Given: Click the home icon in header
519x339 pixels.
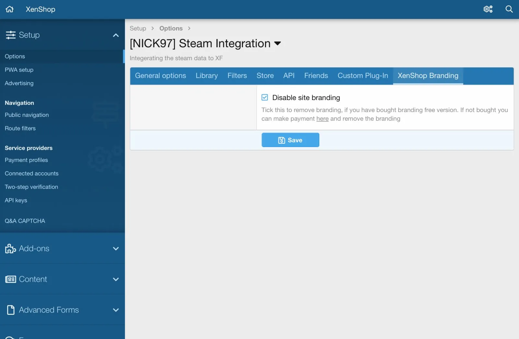Looking at the screenshot, I should (x=10, y=9).
